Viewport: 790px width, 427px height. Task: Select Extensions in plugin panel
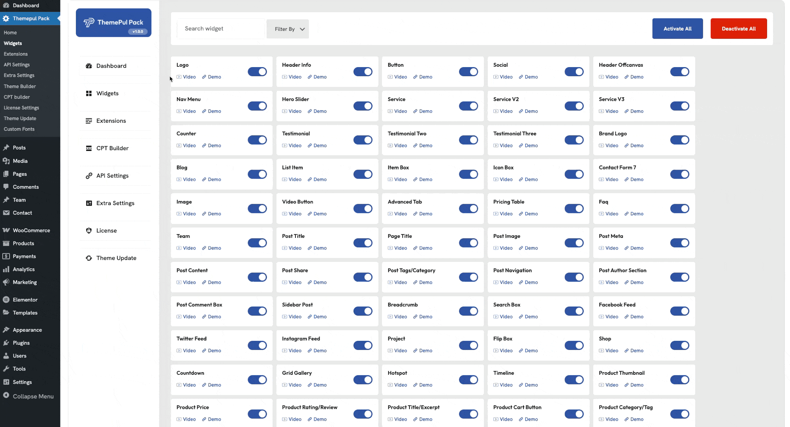[115, 121]
